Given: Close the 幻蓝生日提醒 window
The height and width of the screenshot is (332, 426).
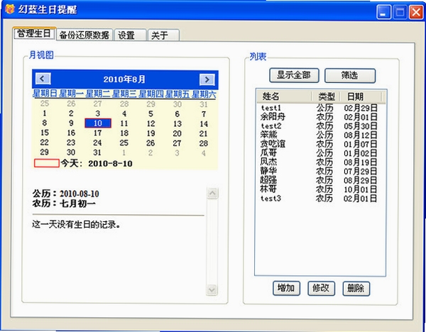Looking at the screenshot, I should point(416,12).
